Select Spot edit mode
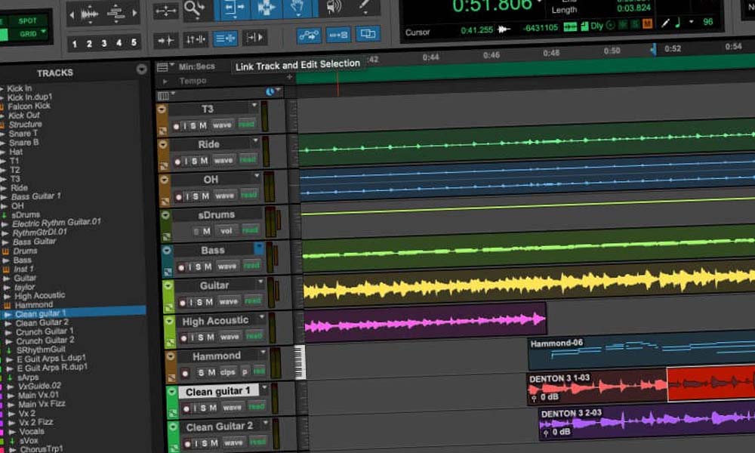The width and height of the screenshot is (755, 453). [27, 20]
